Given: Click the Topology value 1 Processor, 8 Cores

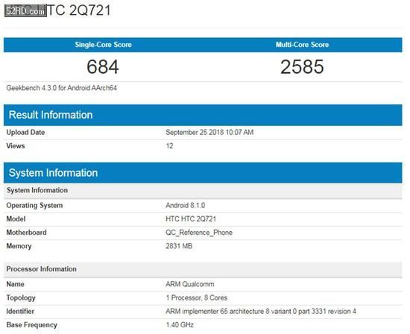Looking at the screenshot, I should coord(196,297).
